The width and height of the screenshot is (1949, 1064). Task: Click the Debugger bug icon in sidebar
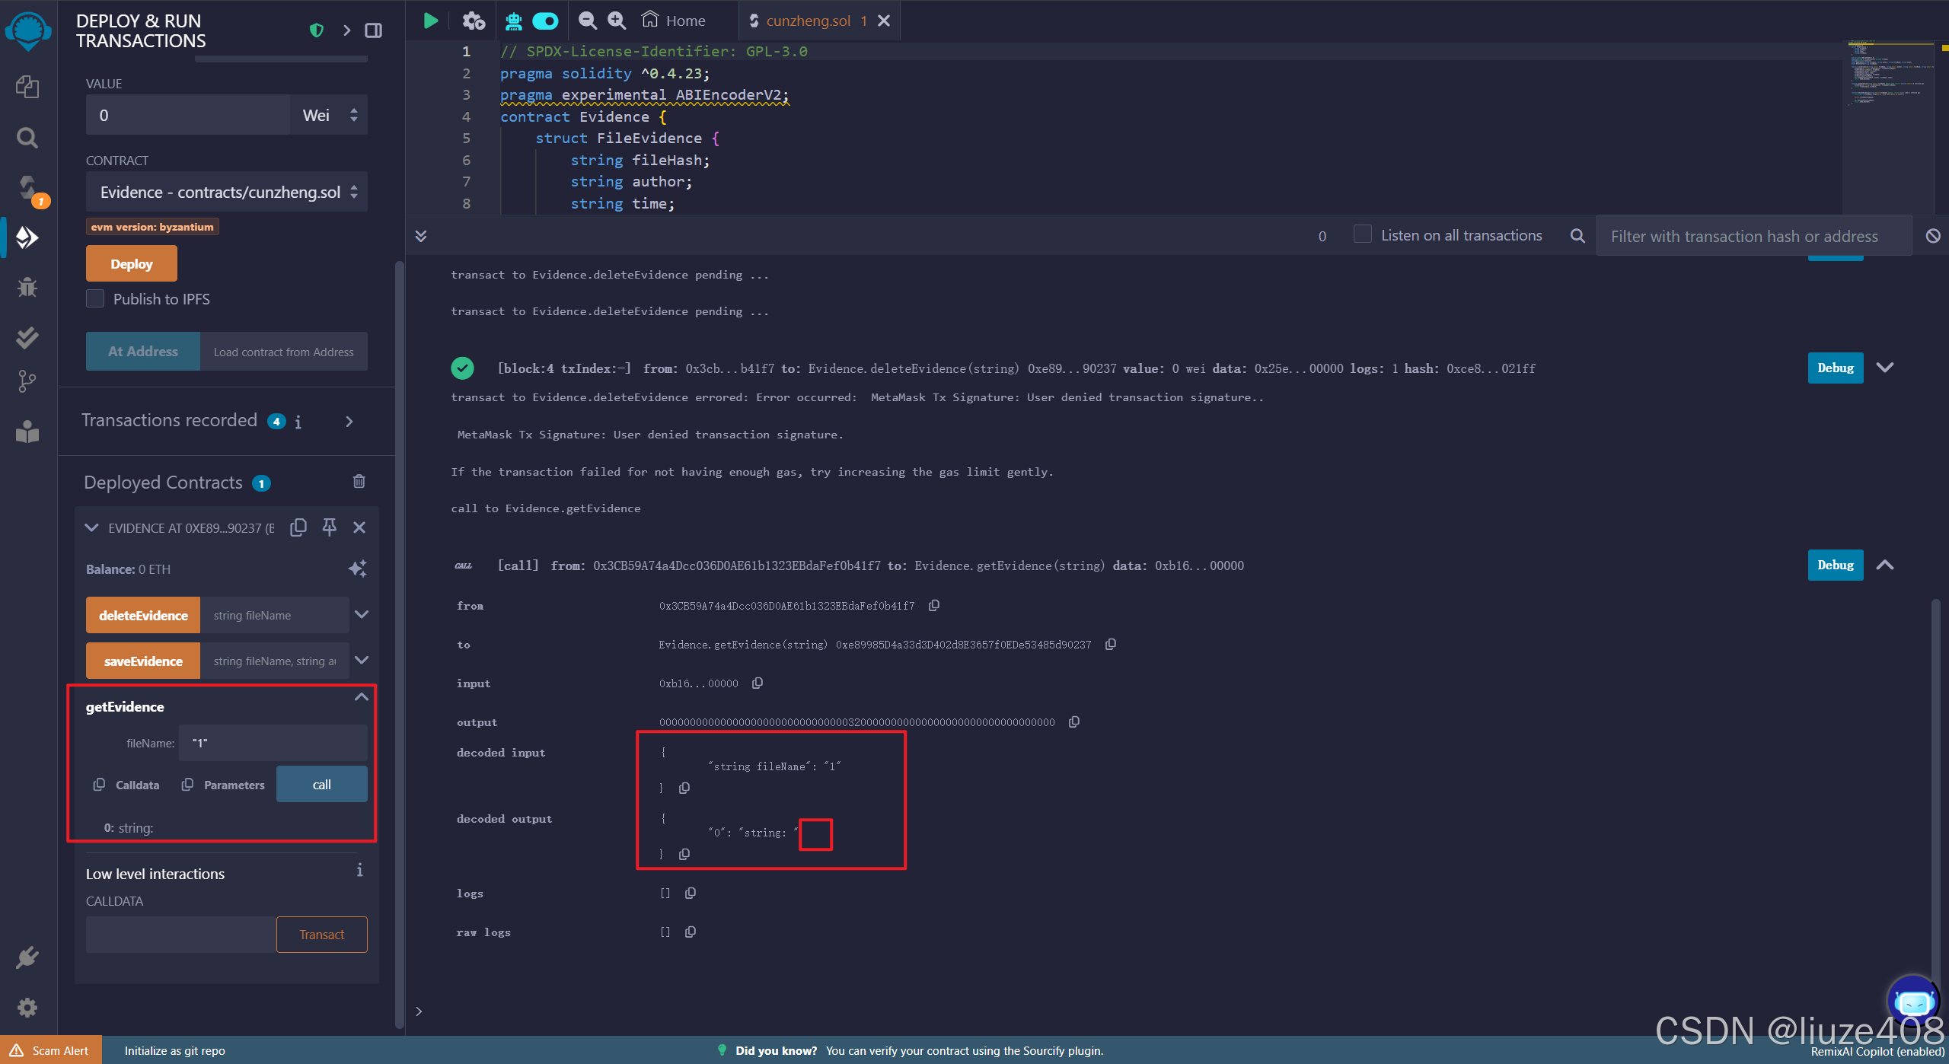point(27,287)
